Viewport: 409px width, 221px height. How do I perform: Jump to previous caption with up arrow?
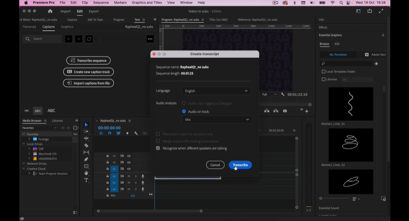pos(68,39)
